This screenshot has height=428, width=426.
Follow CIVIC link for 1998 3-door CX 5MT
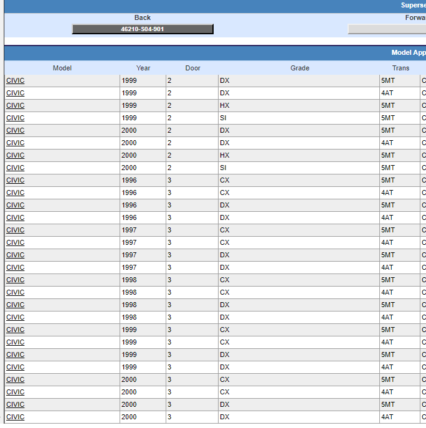click(16, 280)
